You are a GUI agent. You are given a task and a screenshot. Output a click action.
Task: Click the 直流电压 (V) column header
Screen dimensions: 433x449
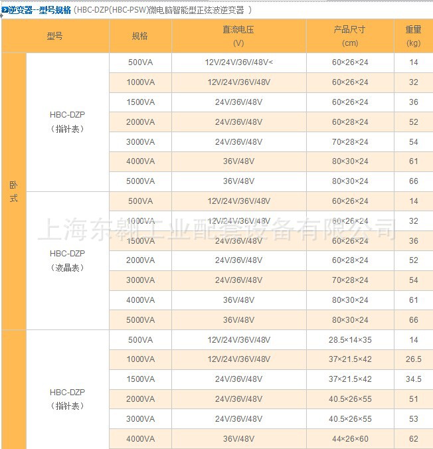239,37
